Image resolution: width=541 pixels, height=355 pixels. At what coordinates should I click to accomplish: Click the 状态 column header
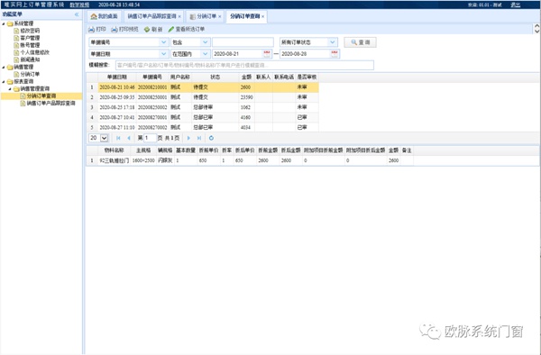click(215, 77)
